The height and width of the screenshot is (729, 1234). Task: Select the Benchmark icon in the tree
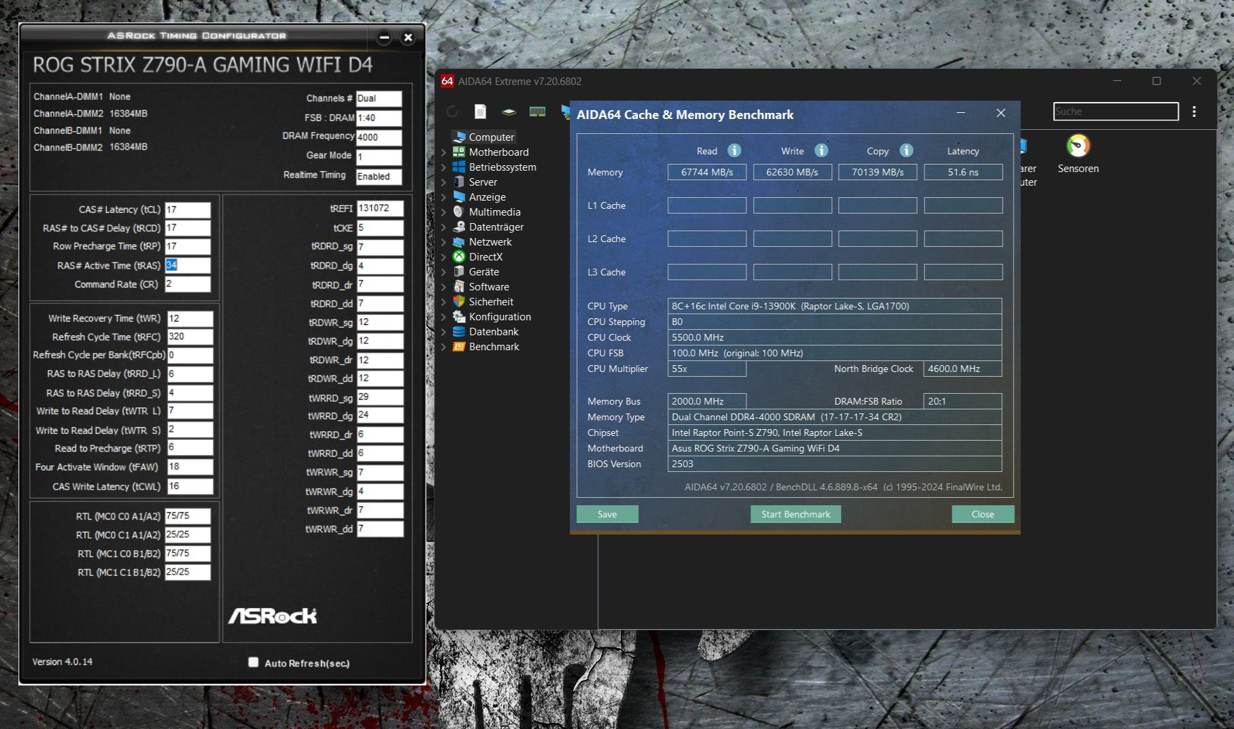point(459,347)
